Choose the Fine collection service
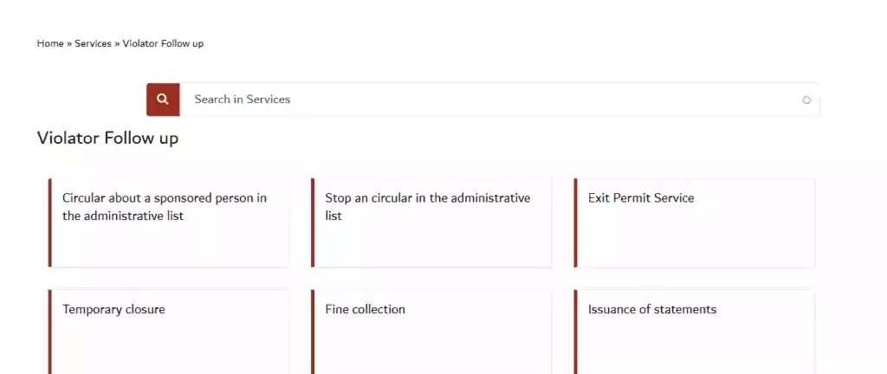The height and width of the screenshot is (374, 887). tap(431, 332)
